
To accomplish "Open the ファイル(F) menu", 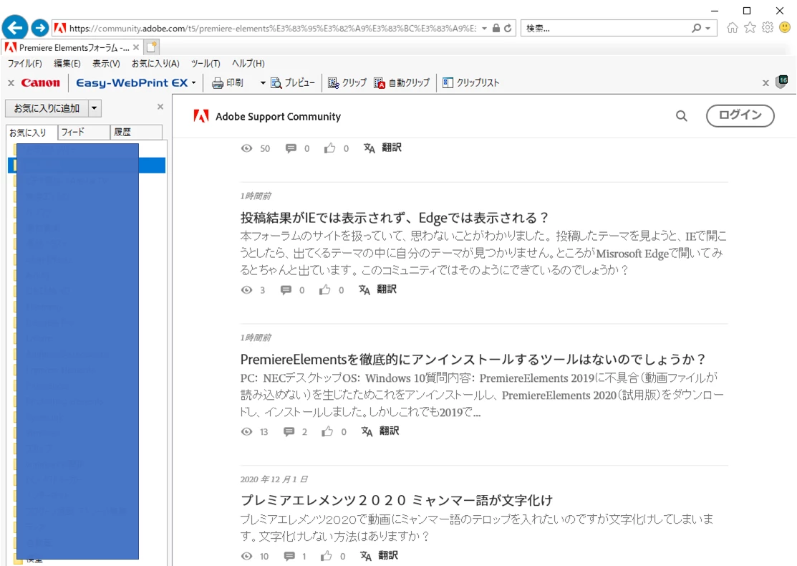I will 24,64.
